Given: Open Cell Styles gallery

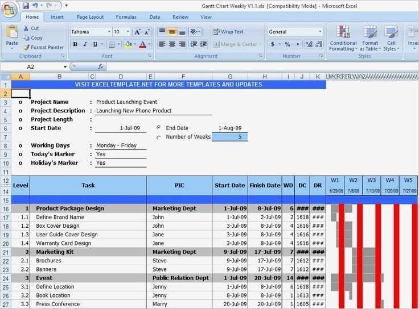Looking at the screenshot, I should 391,38.
